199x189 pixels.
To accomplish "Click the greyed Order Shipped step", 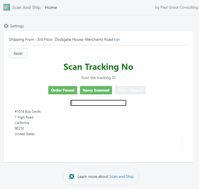I will pyautogui.click(x=130, y=90).
